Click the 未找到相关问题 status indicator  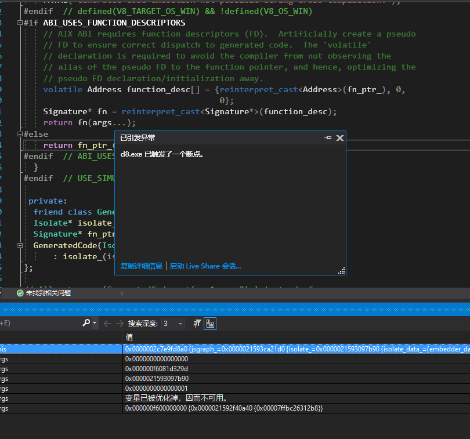pos(44,293)
